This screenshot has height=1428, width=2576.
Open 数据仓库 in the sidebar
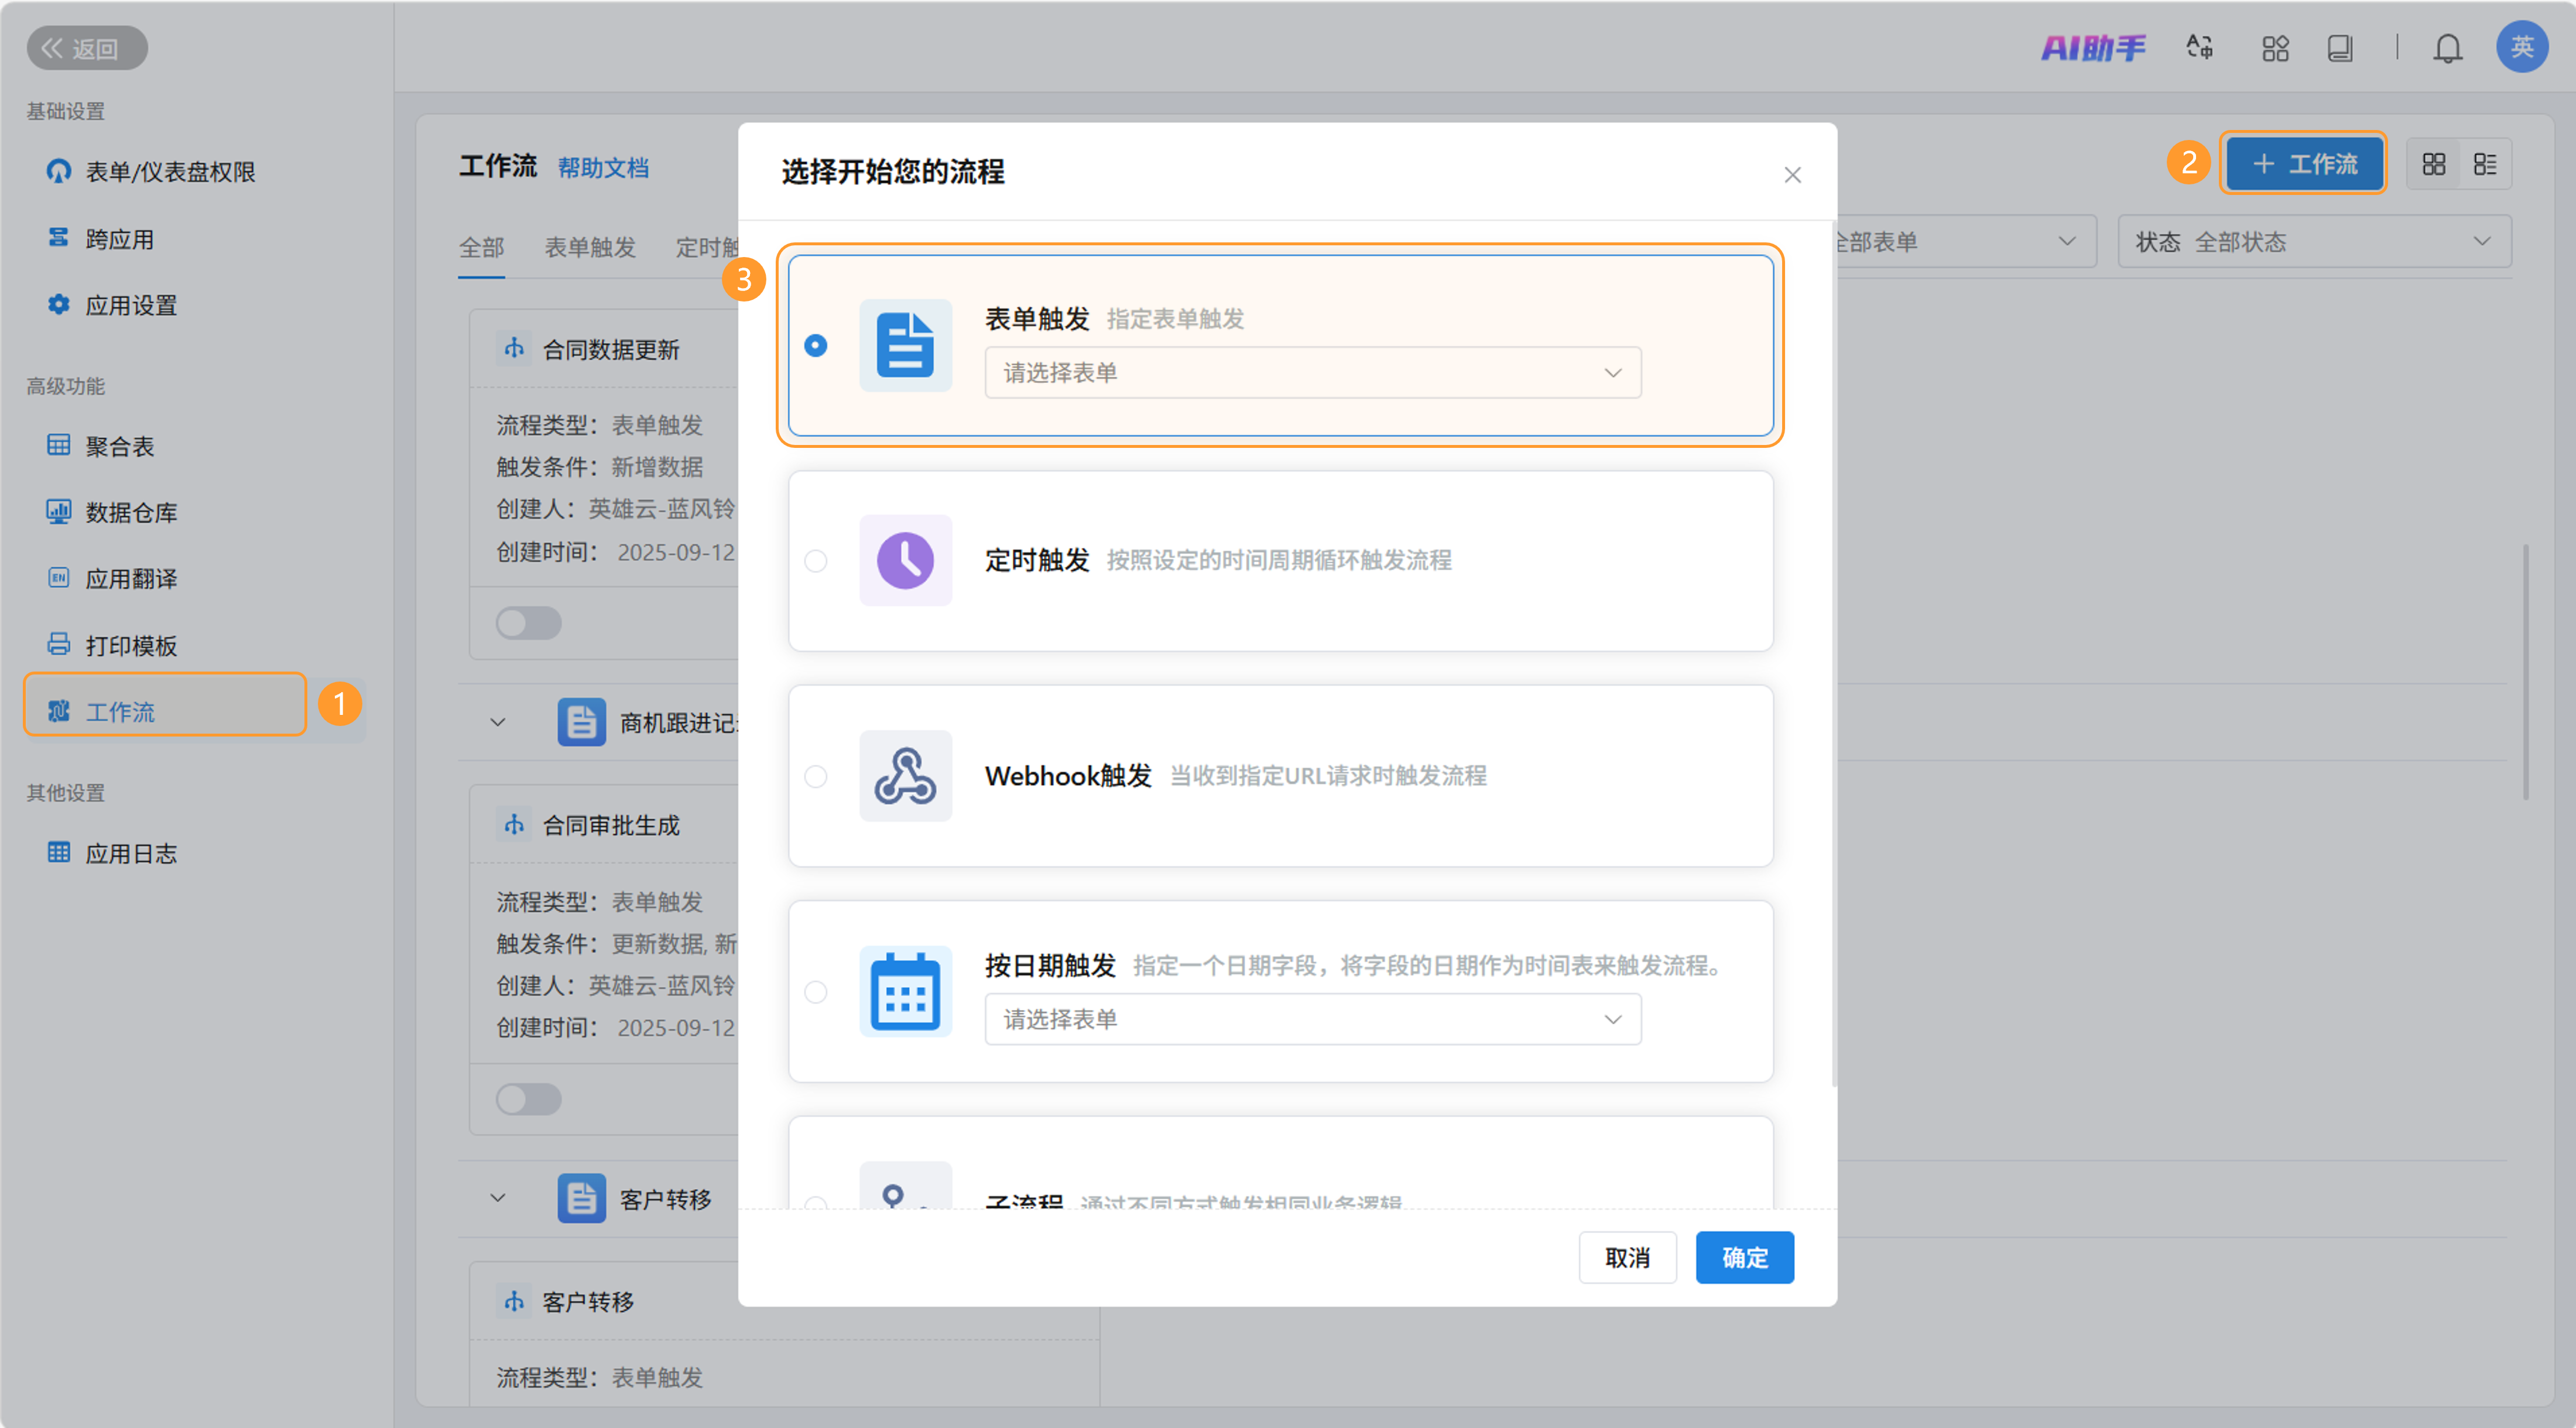click(131, 513)
